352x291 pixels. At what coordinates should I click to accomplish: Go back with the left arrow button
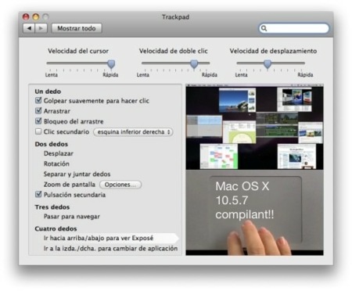point(29,28)
